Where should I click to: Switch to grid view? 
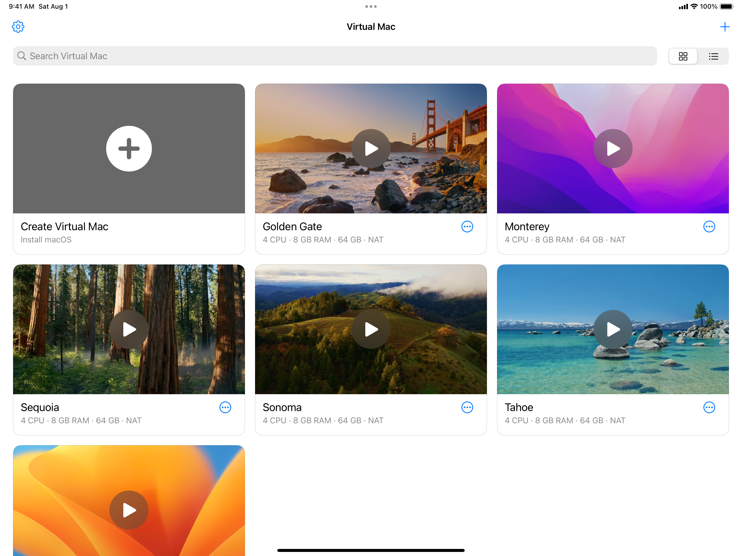[x=683, y=56]
